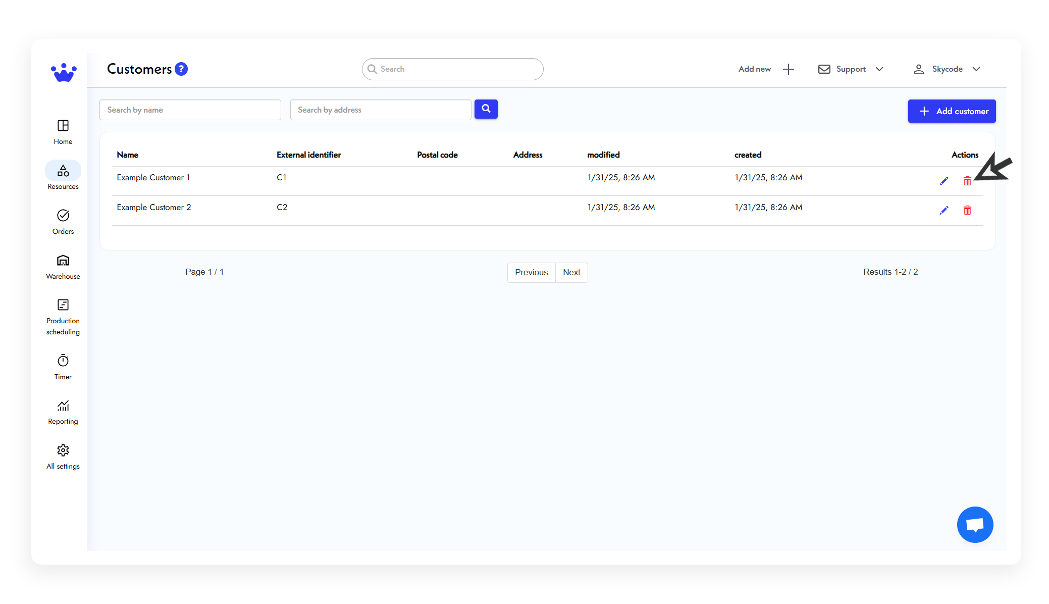
Task: Delete Example Customer 2 with the trash icon
Action: (967, 210)
